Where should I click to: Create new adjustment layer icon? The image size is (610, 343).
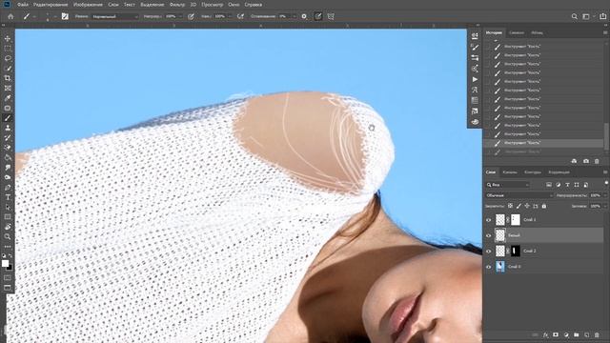click(566, 334)
